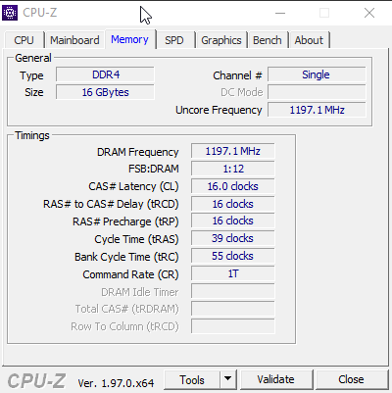Click the Uncore Frequency label
This screenshot has height=393, width=392.
click(219, 111)
